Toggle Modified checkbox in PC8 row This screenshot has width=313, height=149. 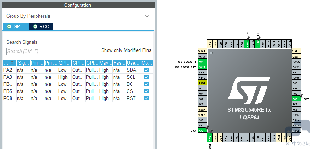coord(146,98)
